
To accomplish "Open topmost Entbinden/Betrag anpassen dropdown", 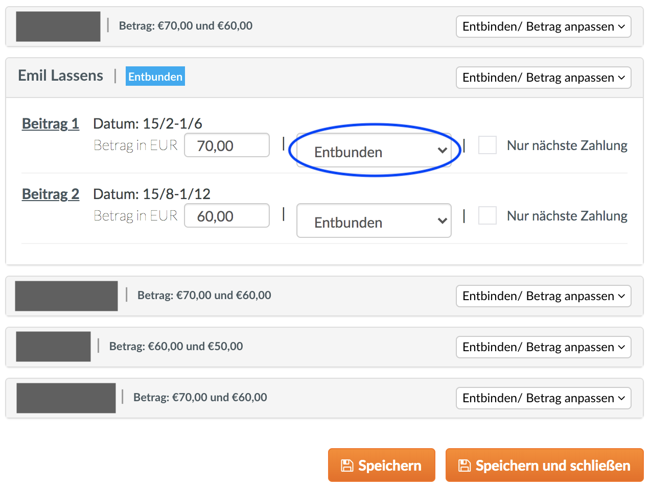I will point(543,27).
